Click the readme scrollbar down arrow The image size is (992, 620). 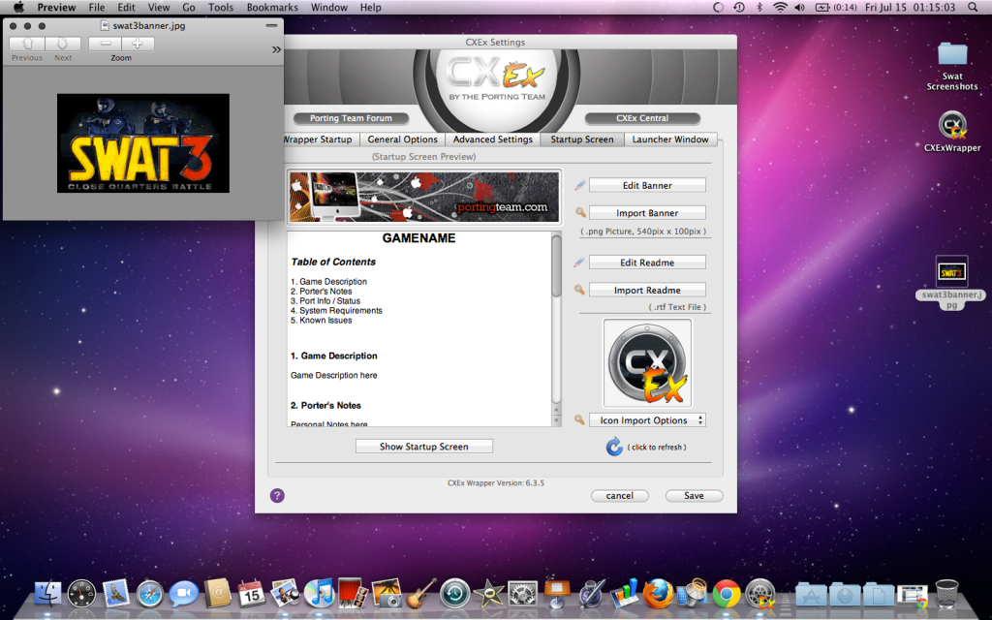click(x=557, y=421)
